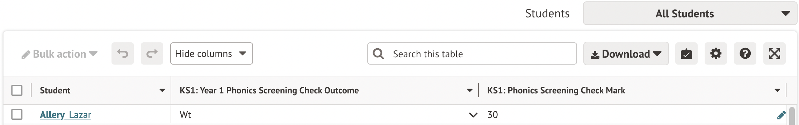Expand table to fullscreen view
Screen dimensions: 799x125
click(775, 53)
